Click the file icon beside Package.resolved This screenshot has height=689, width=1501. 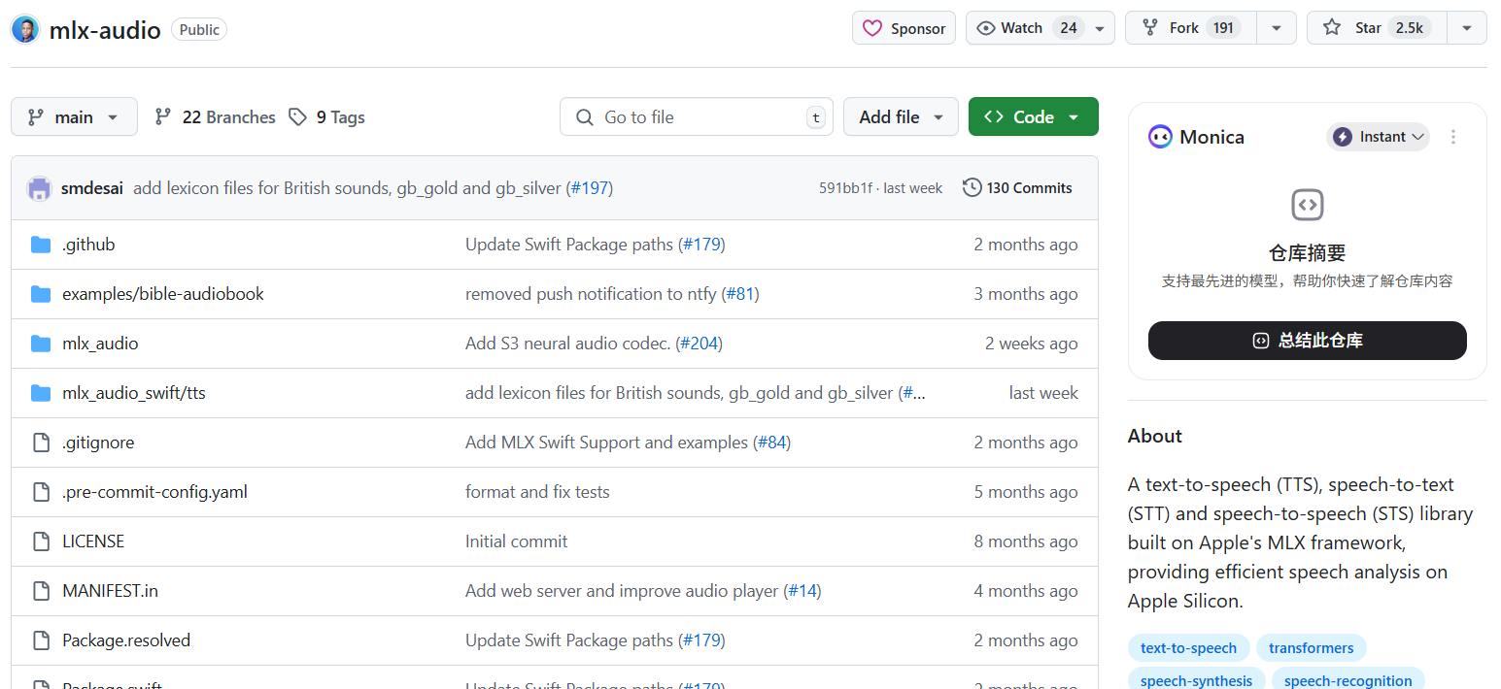pyautogui.click(x=41, y=640)
